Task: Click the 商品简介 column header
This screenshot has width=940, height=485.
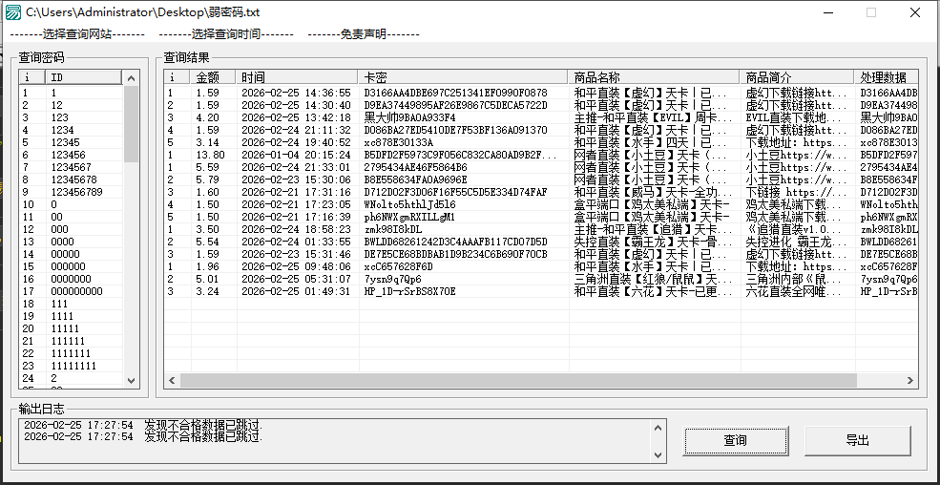Action: 797,77
